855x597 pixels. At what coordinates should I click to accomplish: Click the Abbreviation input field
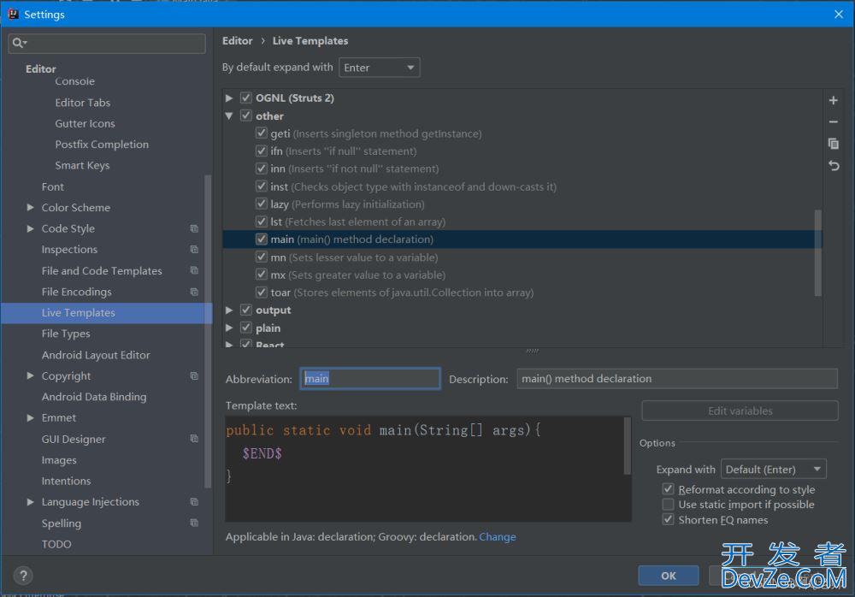tap(370, 379)
